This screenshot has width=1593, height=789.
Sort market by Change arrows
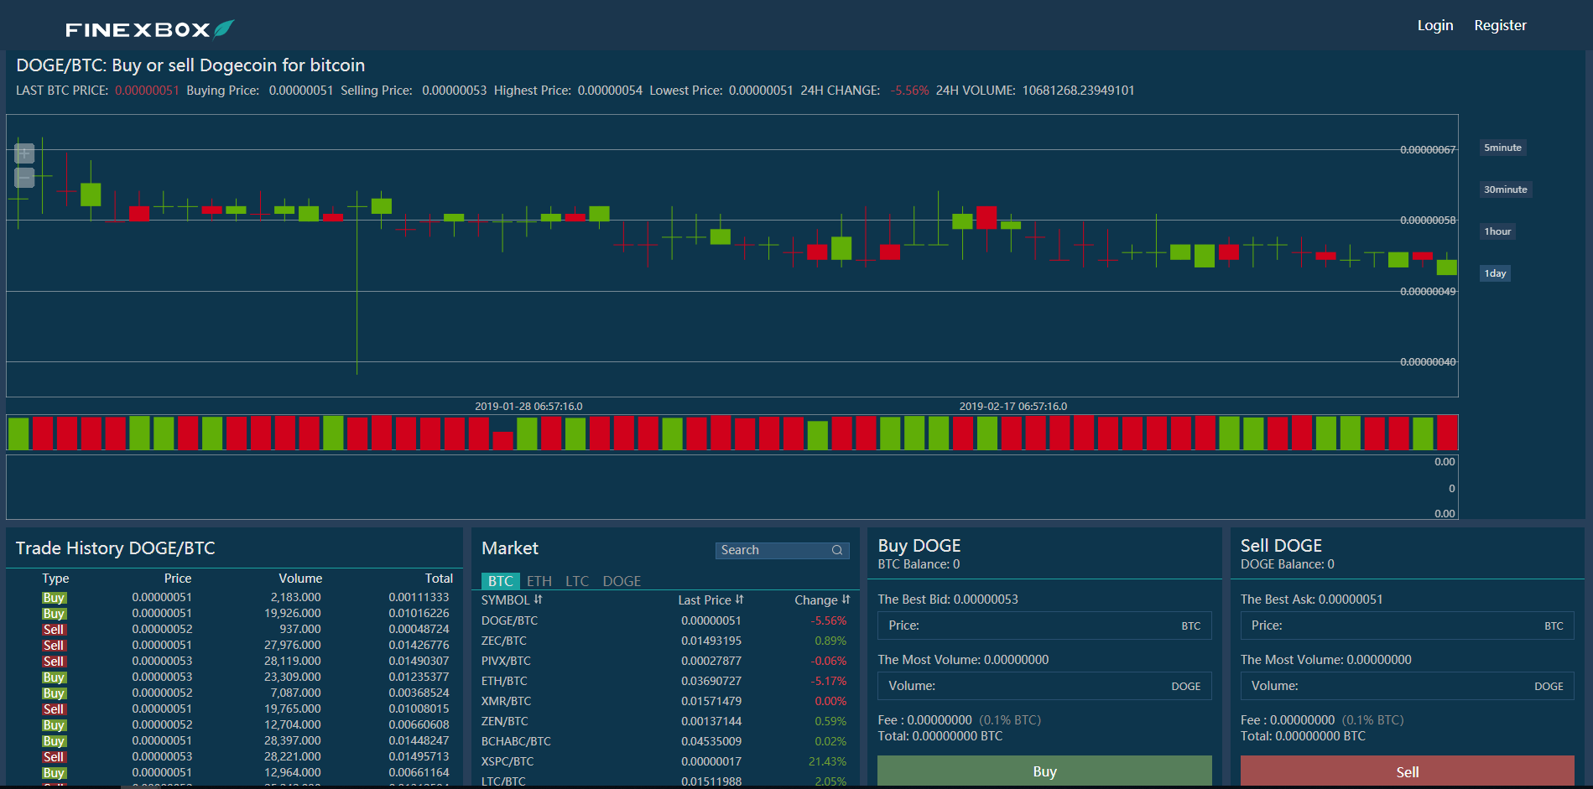[x=846, y=600]
